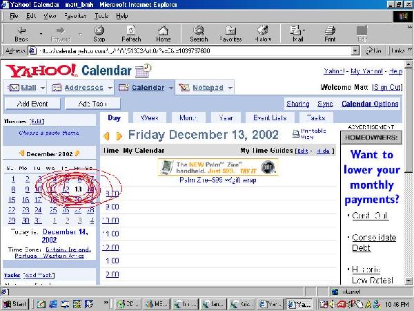Click the Palm Zire advertisement banner
414x311 pixels.
(218, 167)
